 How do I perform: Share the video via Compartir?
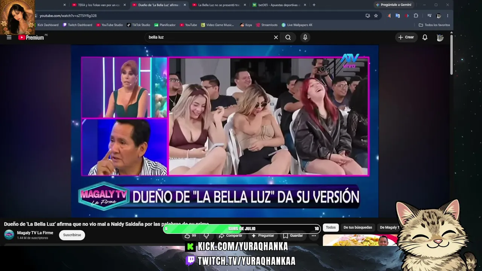click(x=230, y=236)
